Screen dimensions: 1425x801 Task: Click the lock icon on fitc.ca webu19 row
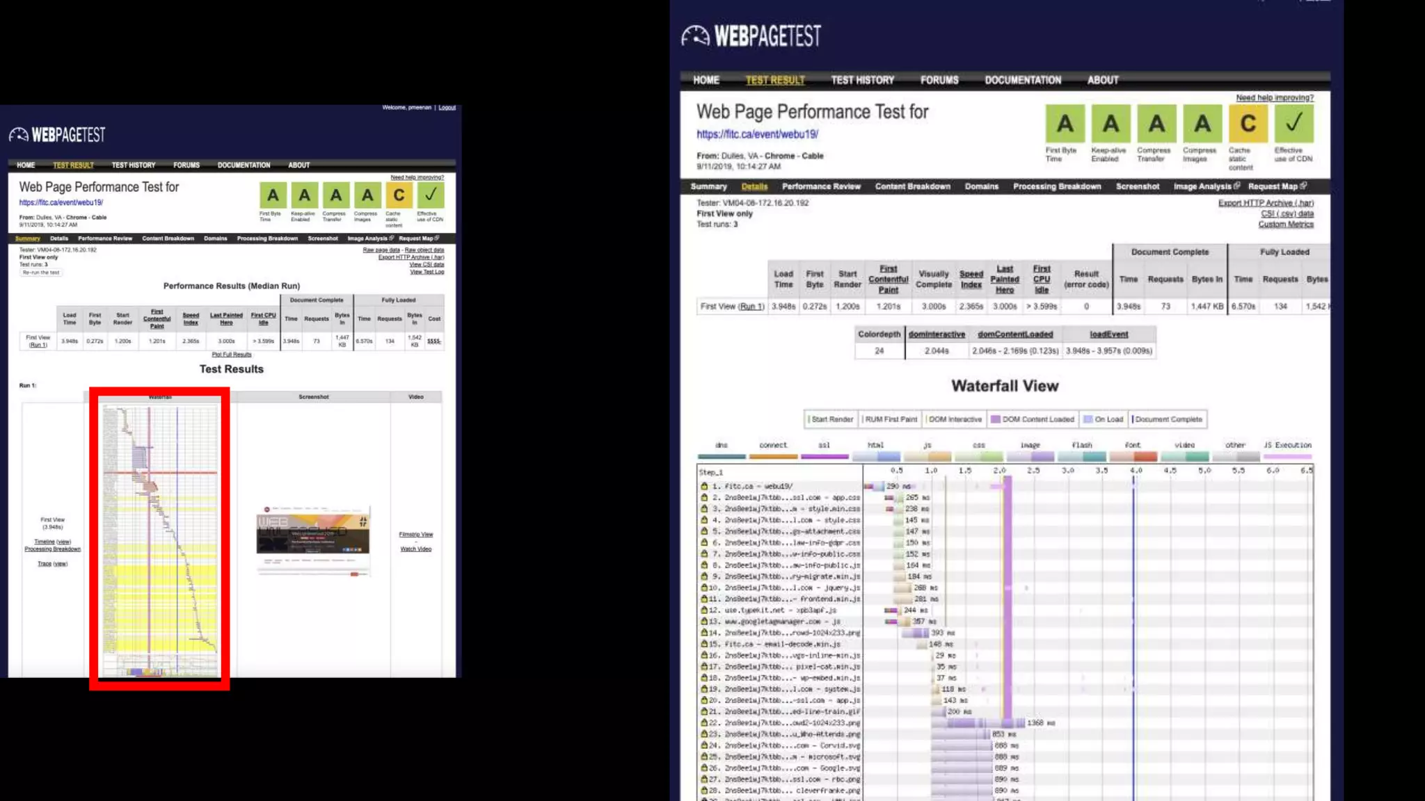[x=704, y=486]
